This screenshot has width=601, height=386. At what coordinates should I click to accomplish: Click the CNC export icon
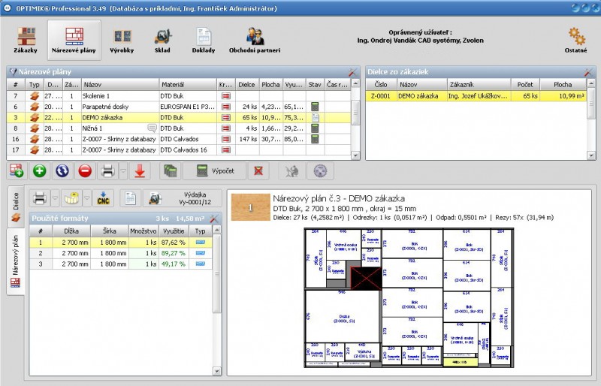(104, 198)
